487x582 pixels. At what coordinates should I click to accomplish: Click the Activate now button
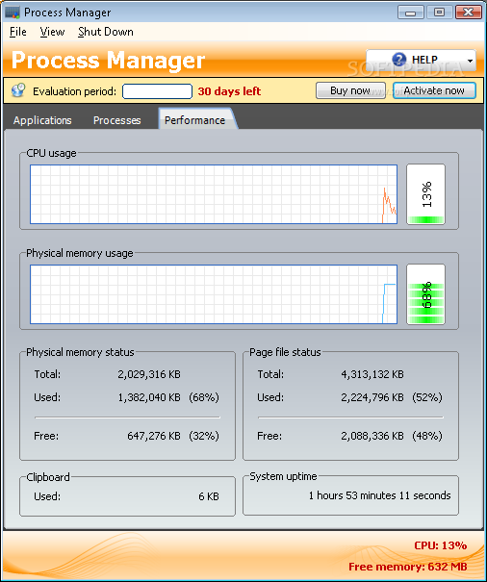(x=434, y=90)
